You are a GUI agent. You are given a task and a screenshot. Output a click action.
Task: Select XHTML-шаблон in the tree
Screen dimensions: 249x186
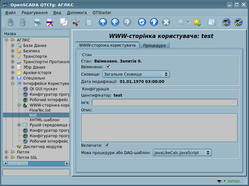click(44, 120)
